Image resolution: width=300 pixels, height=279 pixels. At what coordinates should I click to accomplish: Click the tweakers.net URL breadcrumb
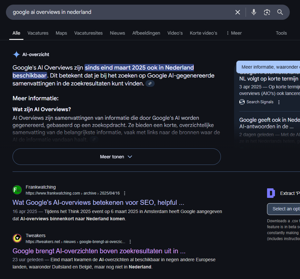[x=75, y=242]
